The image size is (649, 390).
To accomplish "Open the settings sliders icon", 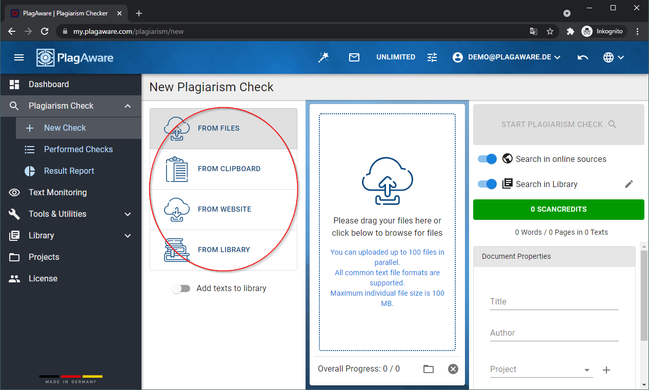I will point(432,57).
